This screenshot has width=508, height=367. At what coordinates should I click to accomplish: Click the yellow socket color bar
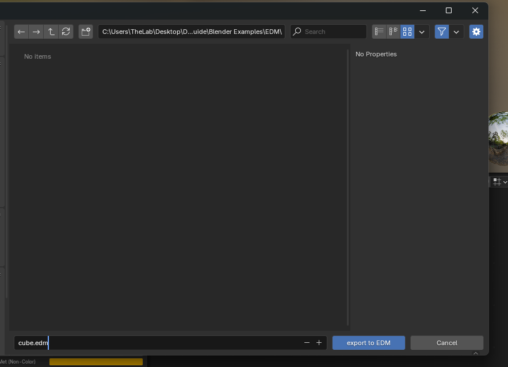point(96,362)
